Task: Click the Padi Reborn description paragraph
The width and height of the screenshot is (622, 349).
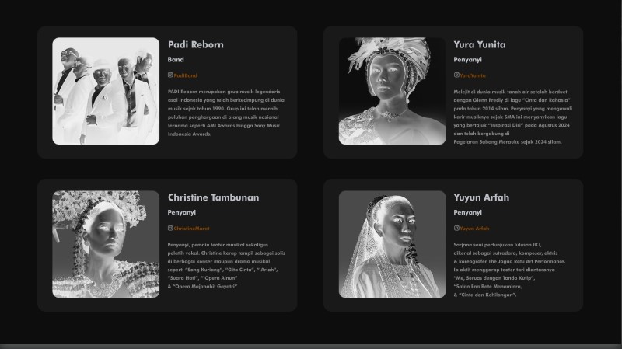Action: (x=224, y=113)
